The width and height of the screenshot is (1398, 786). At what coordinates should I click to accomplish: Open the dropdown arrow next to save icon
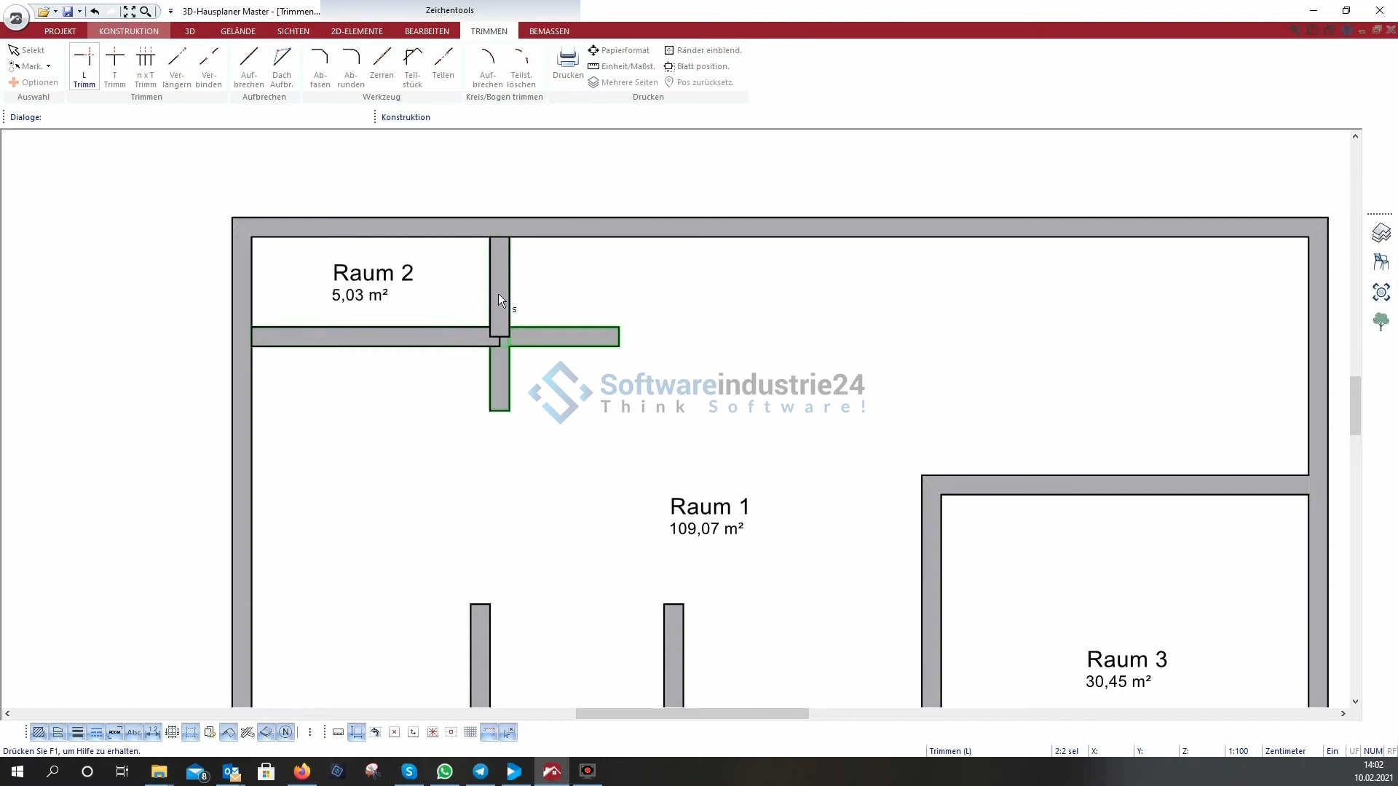pos(79,12)
